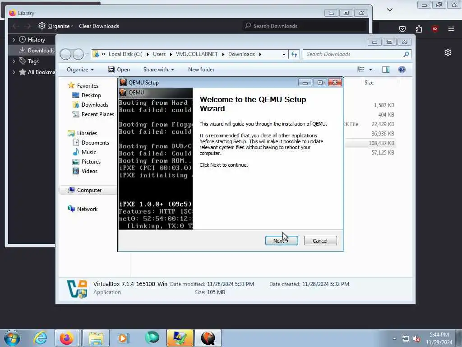Viewport: 462px width, 347px height.
Task: Click Search Downloads field in Library window
Action: pos(305,26)
